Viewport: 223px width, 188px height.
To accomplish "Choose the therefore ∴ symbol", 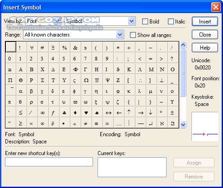I will coord(141,79).
